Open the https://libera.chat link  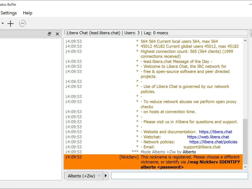(215, 132)
